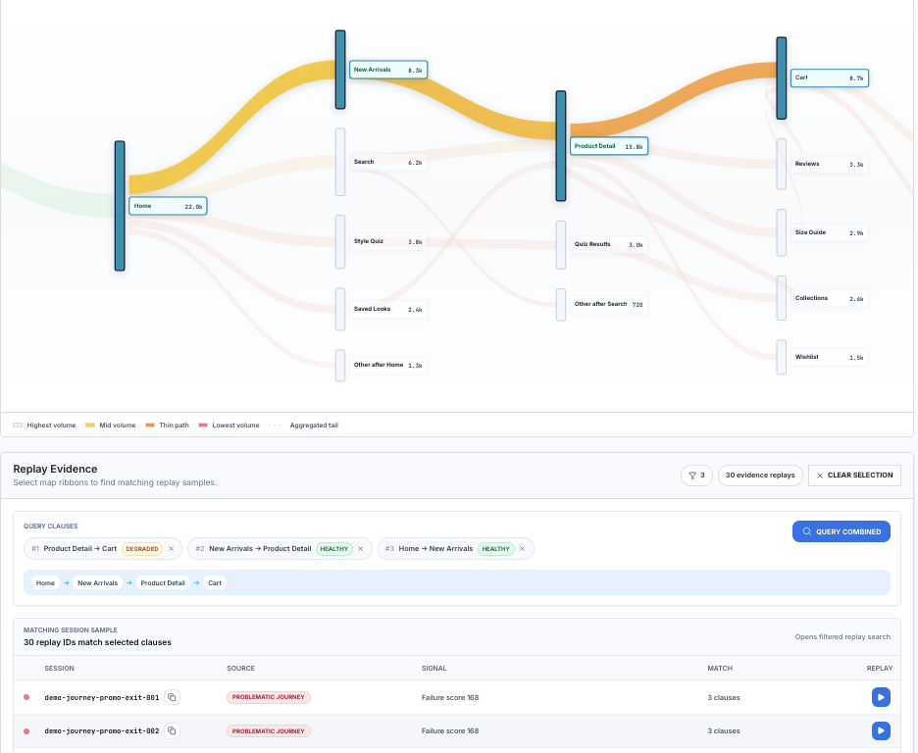Click the Thin path legend swatch
Image resolution: width=918 pixels, height=753 pixels.
(x=150, y=426)
